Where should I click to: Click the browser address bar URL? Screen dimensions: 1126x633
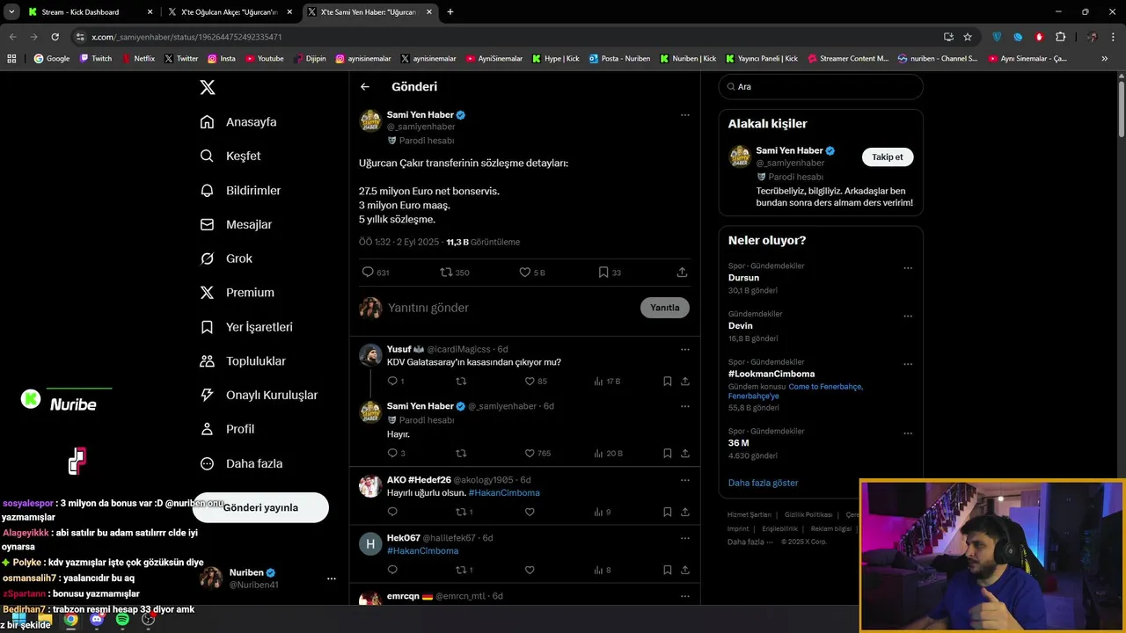pyautogui.click(x=186, y=37)
